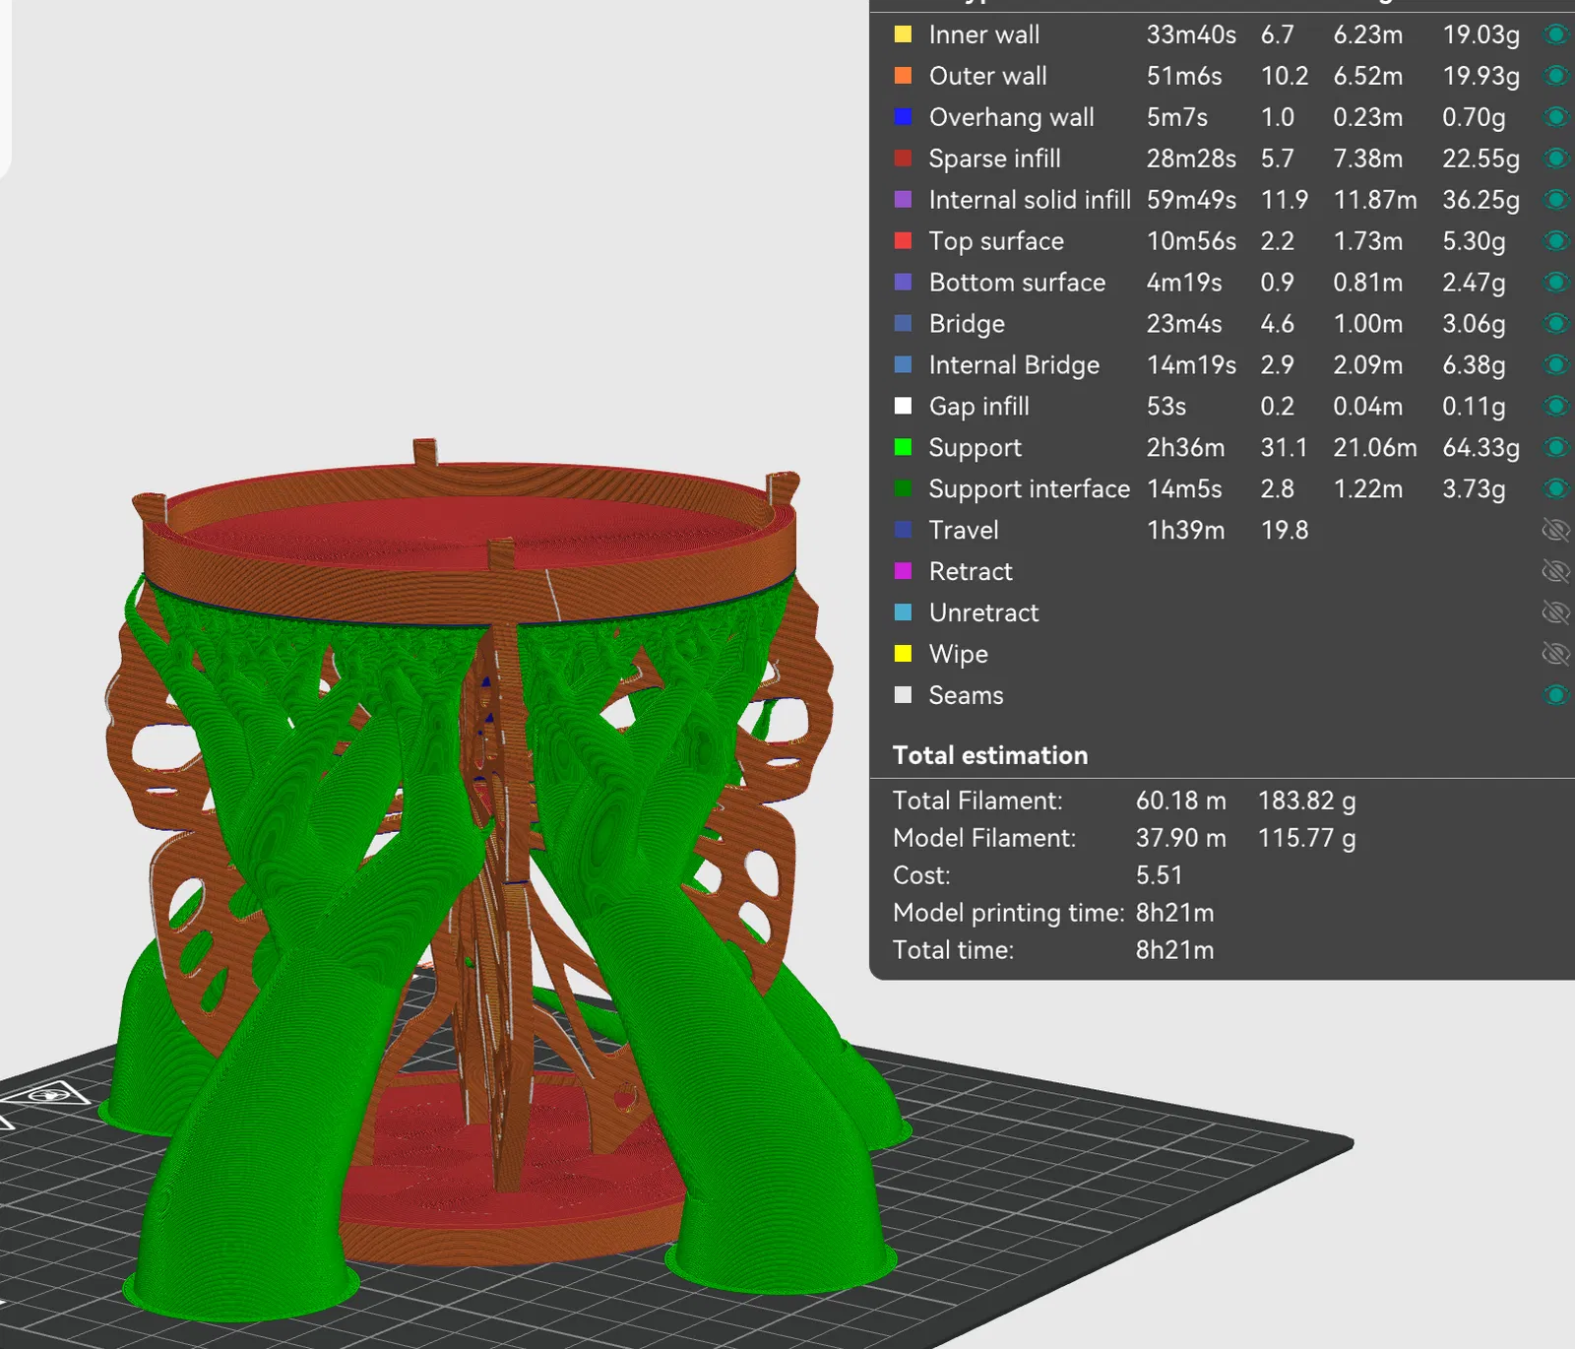Click the blue Overhang wall color swatch

[x=903, y=117]
